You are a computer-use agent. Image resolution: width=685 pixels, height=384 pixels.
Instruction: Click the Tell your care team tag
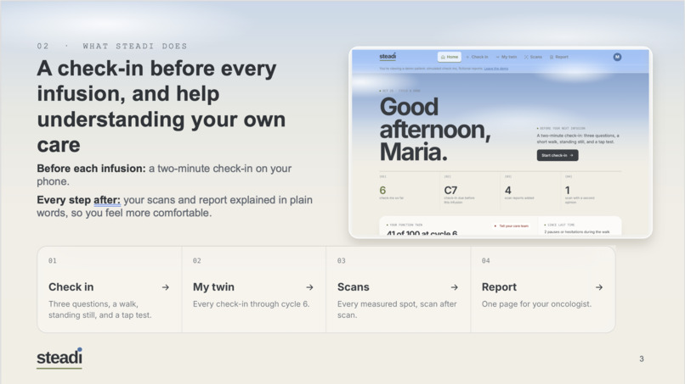click(511, 225)
